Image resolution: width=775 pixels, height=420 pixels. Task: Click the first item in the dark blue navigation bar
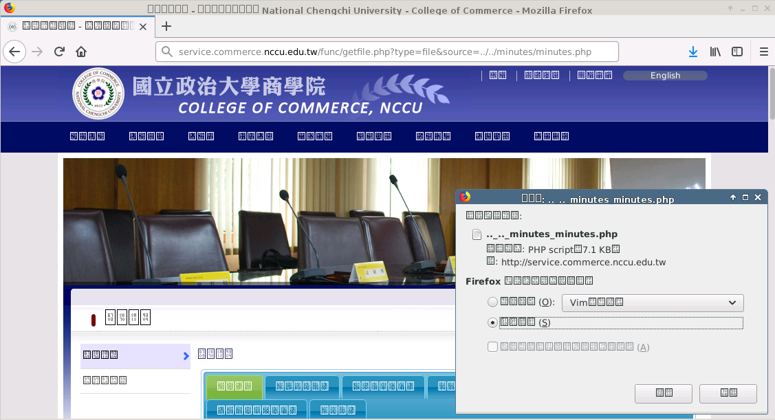pyautogui.click(x=87, y=136)
